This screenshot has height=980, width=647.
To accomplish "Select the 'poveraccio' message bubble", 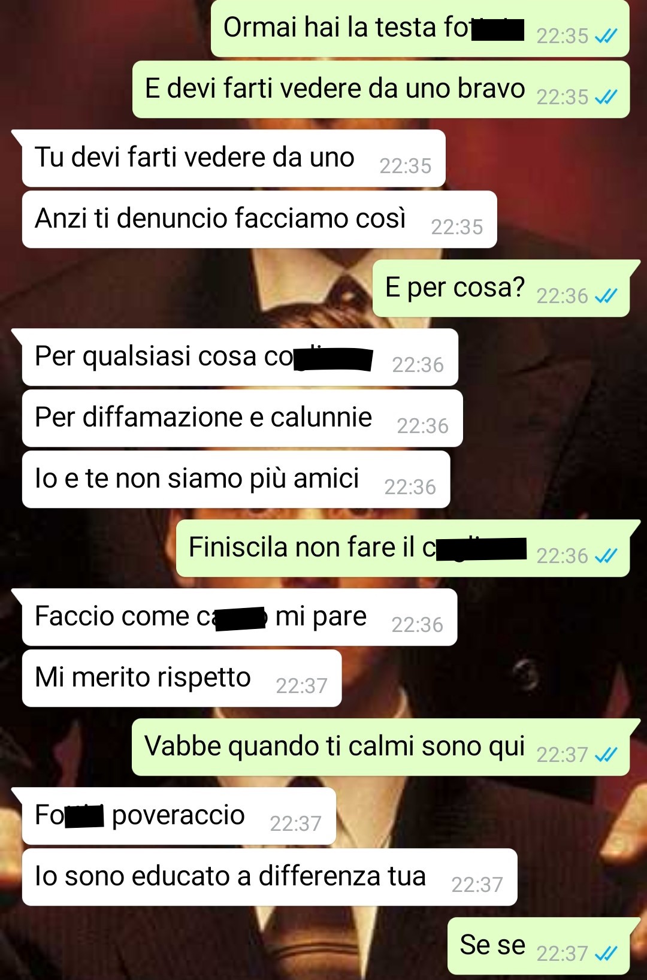I will (x=179, y=816).
